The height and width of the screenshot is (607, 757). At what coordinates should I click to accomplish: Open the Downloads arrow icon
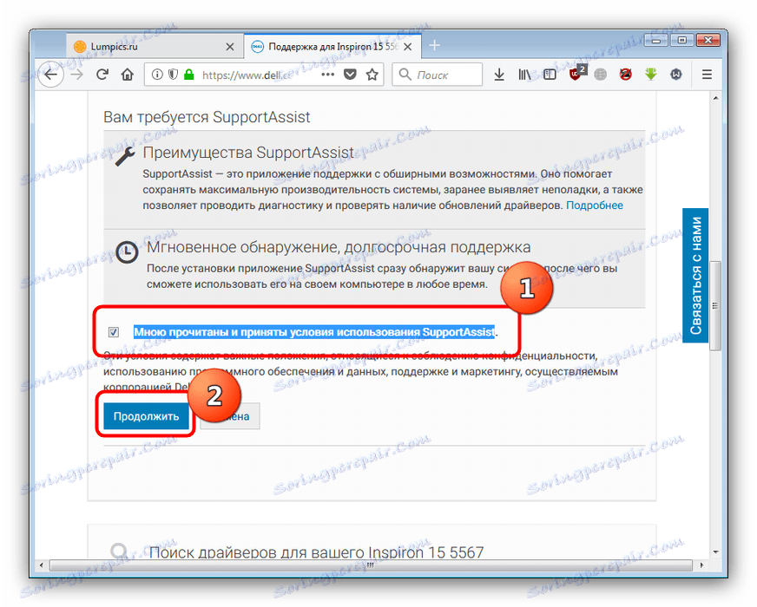point(499,75)
